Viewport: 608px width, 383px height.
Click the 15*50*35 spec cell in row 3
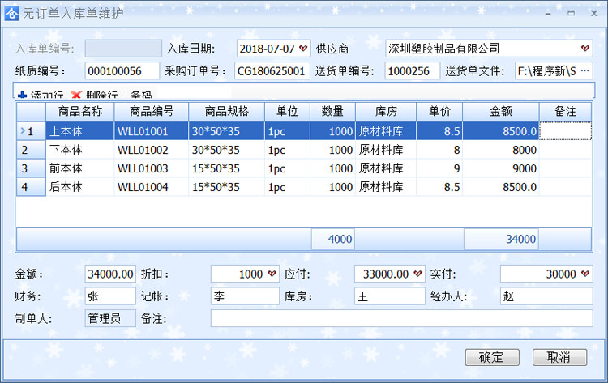tap(226, 168)
